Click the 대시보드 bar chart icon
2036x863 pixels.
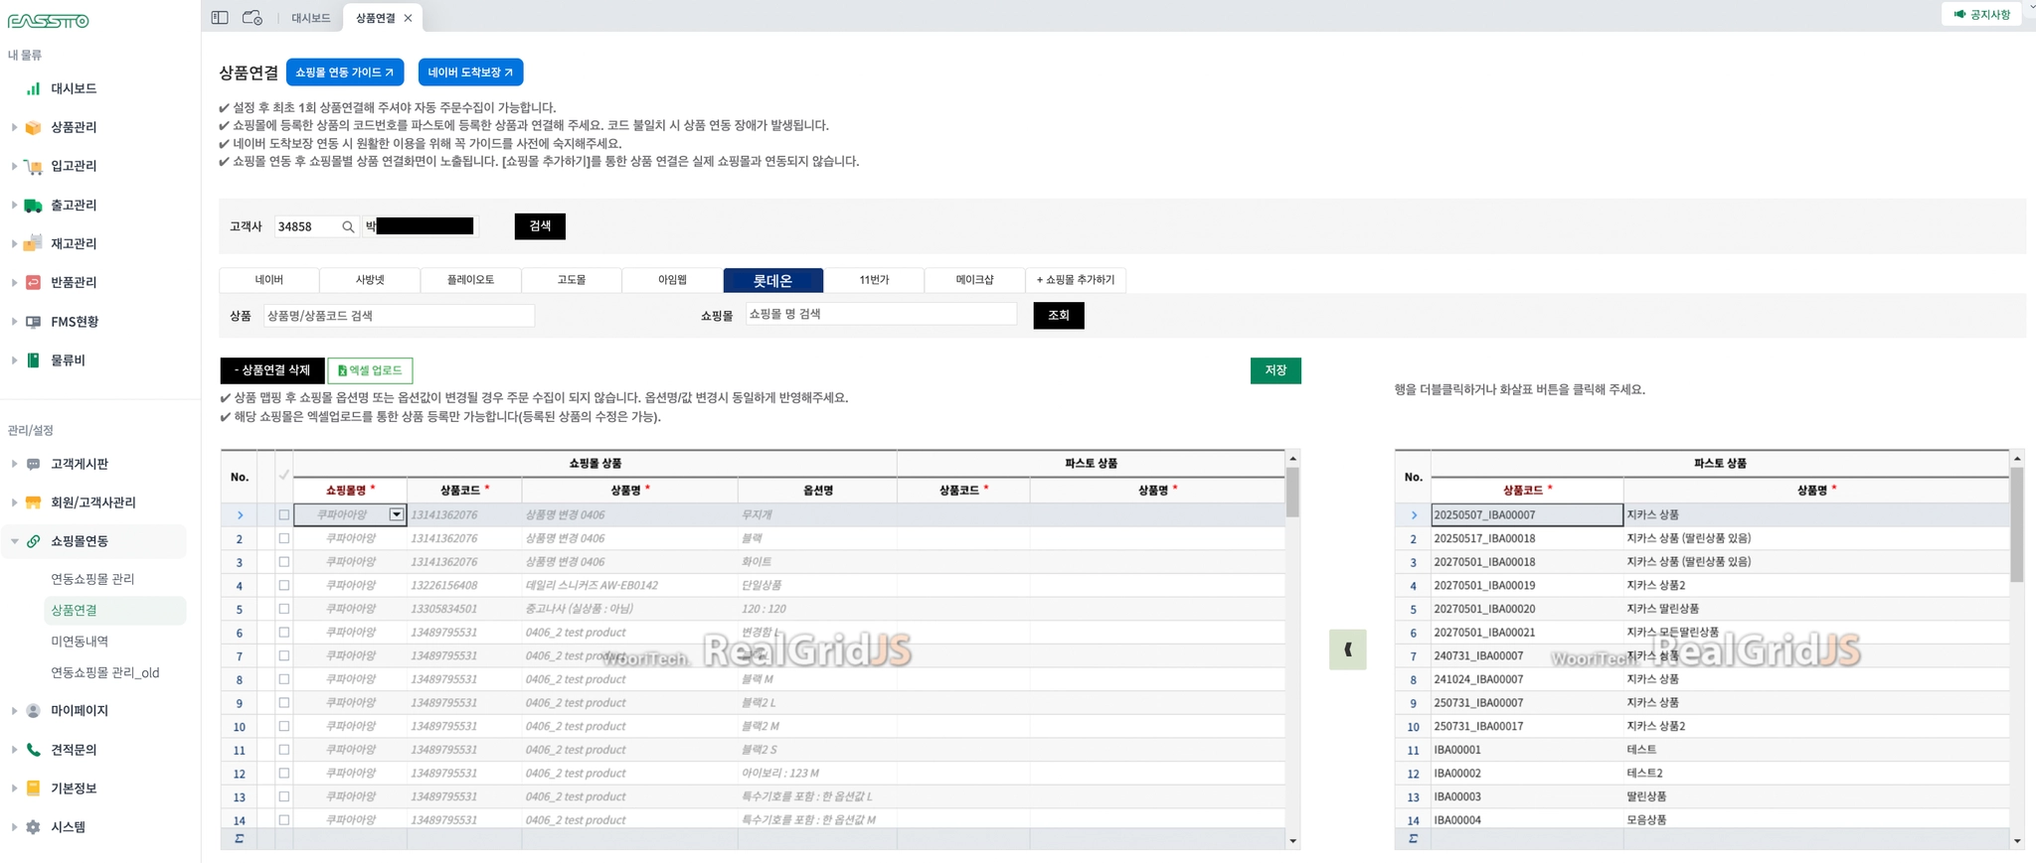(x=33, y=88)
